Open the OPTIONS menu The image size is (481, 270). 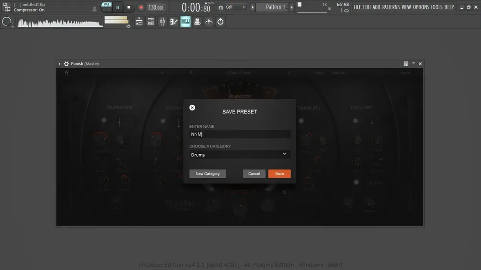coord(421,7)
